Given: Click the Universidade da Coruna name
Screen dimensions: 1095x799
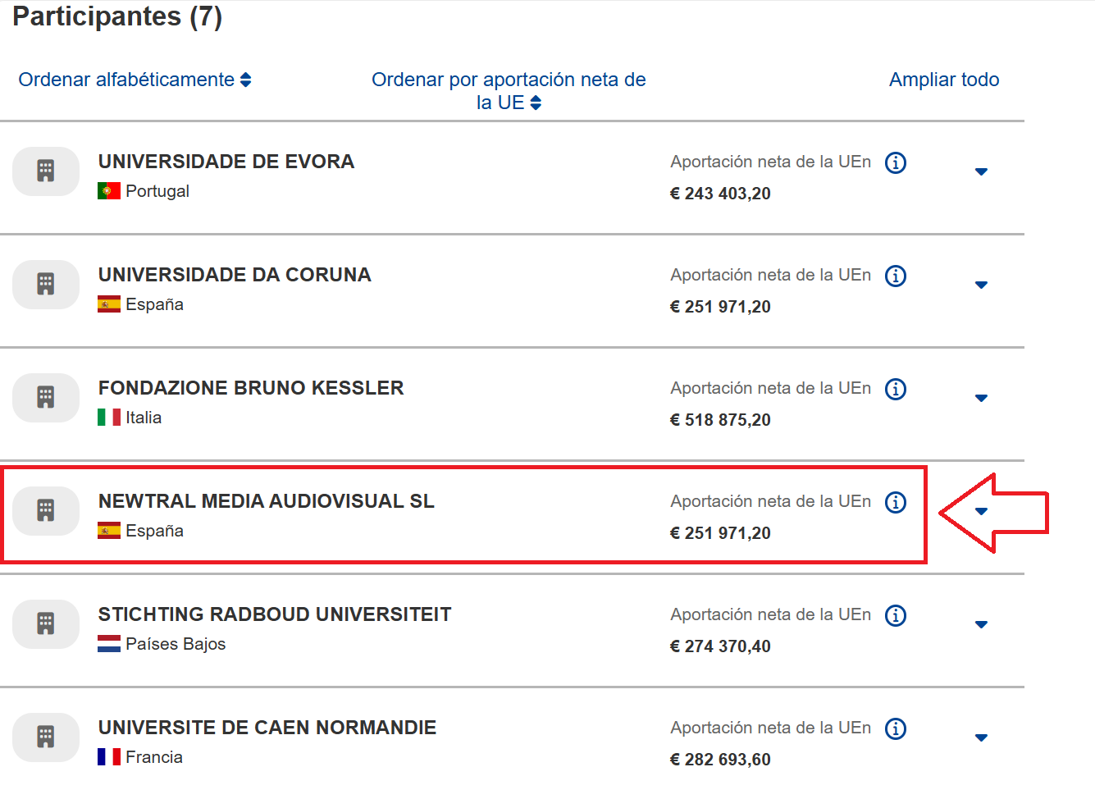Looking at the screenshot, I should pos(235,275).
